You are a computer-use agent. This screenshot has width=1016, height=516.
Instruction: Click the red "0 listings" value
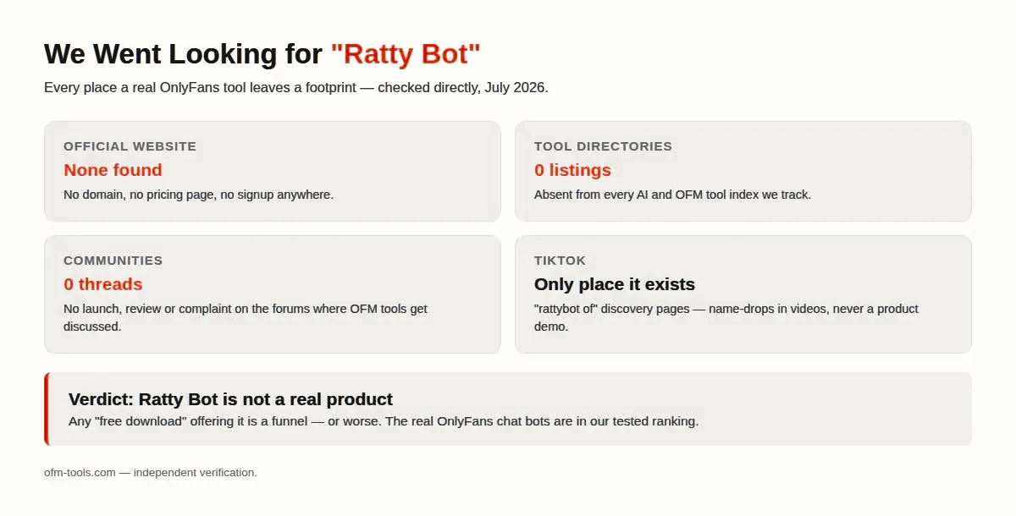coord(572,170)
